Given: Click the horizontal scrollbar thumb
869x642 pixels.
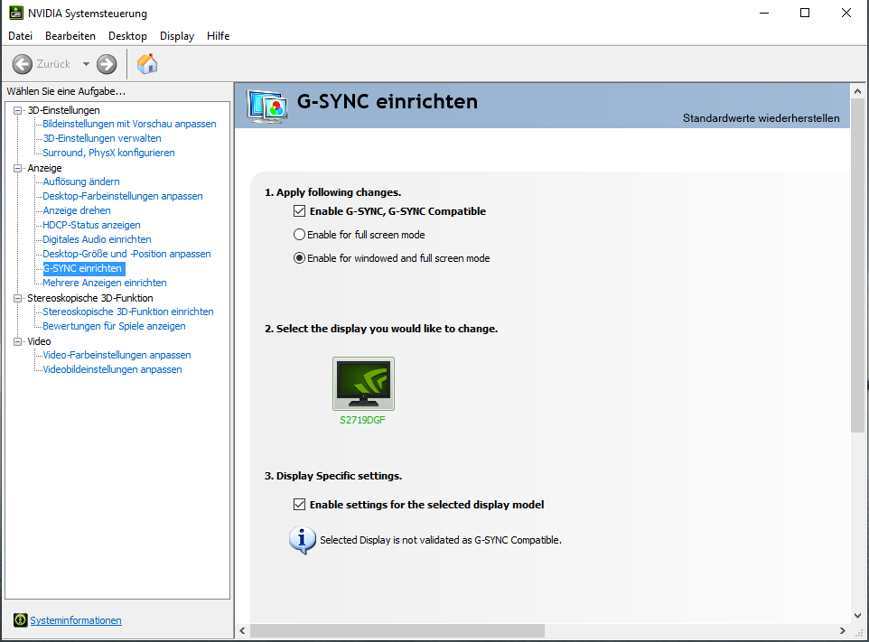Looking at the screenshot, I should point(397,631).
